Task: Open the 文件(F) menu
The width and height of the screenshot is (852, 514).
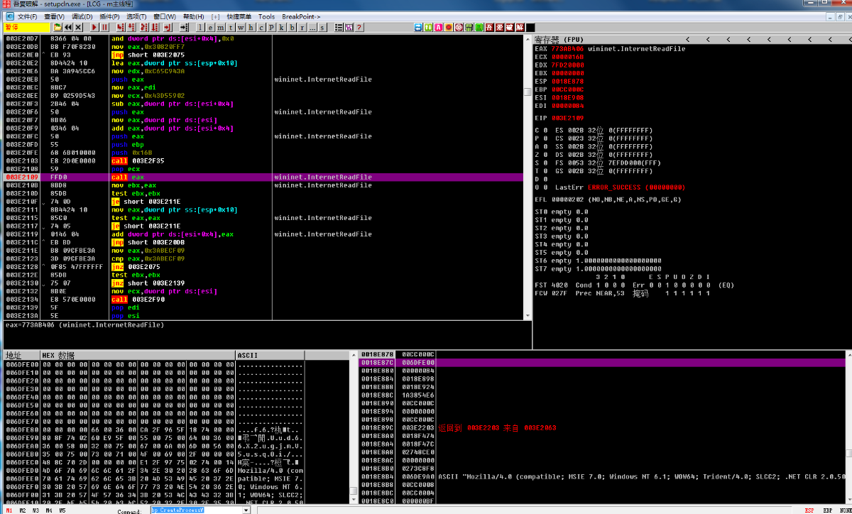Action: pos(28,16)
